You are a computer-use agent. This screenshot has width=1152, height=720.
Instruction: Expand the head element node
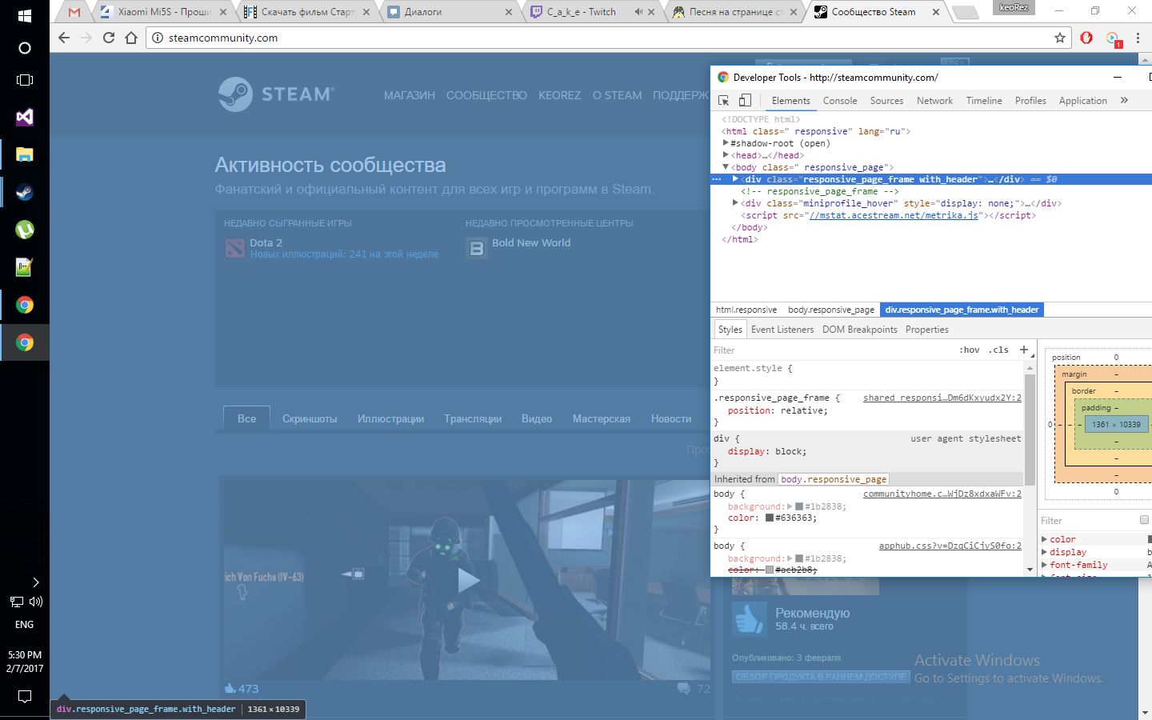726,155
